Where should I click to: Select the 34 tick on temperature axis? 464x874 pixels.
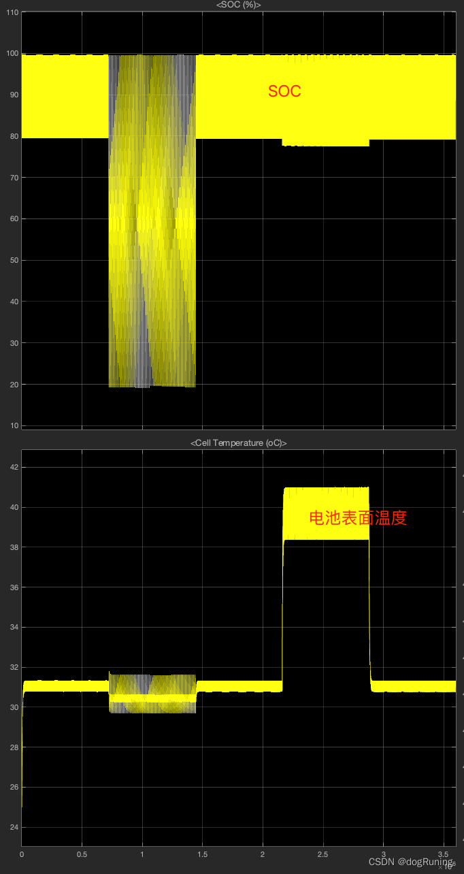click(14, 628)
